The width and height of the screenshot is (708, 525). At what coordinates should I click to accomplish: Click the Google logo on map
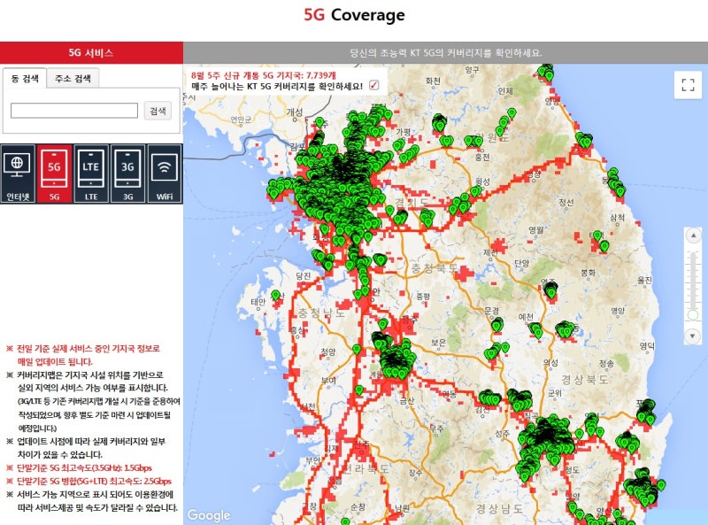[209, 515]
